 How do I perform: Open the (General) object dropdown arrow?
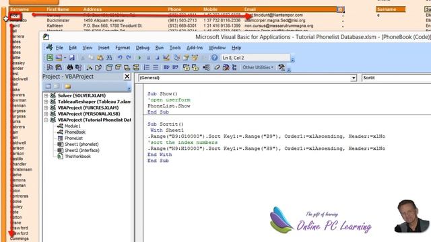pyautogui.click(x=354, y=78)
